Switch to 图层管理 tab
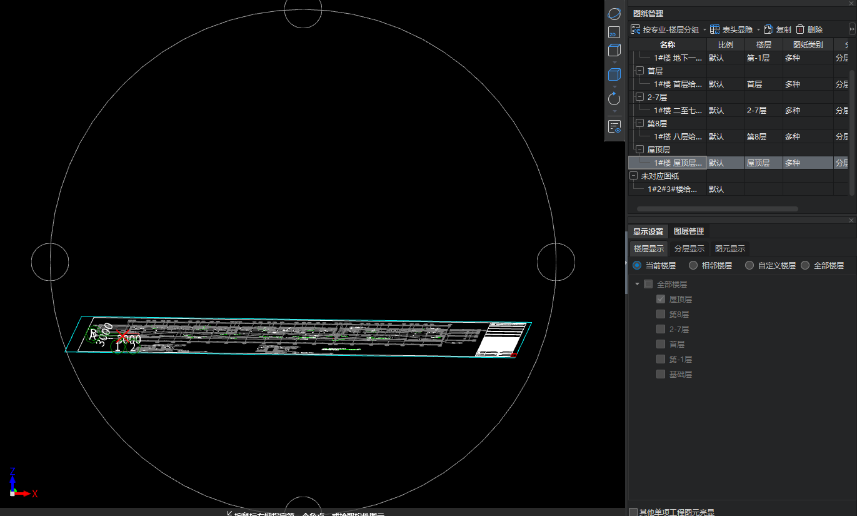Image resolution: width=857 pixels, height=516 pixels. tap(689, 231)
